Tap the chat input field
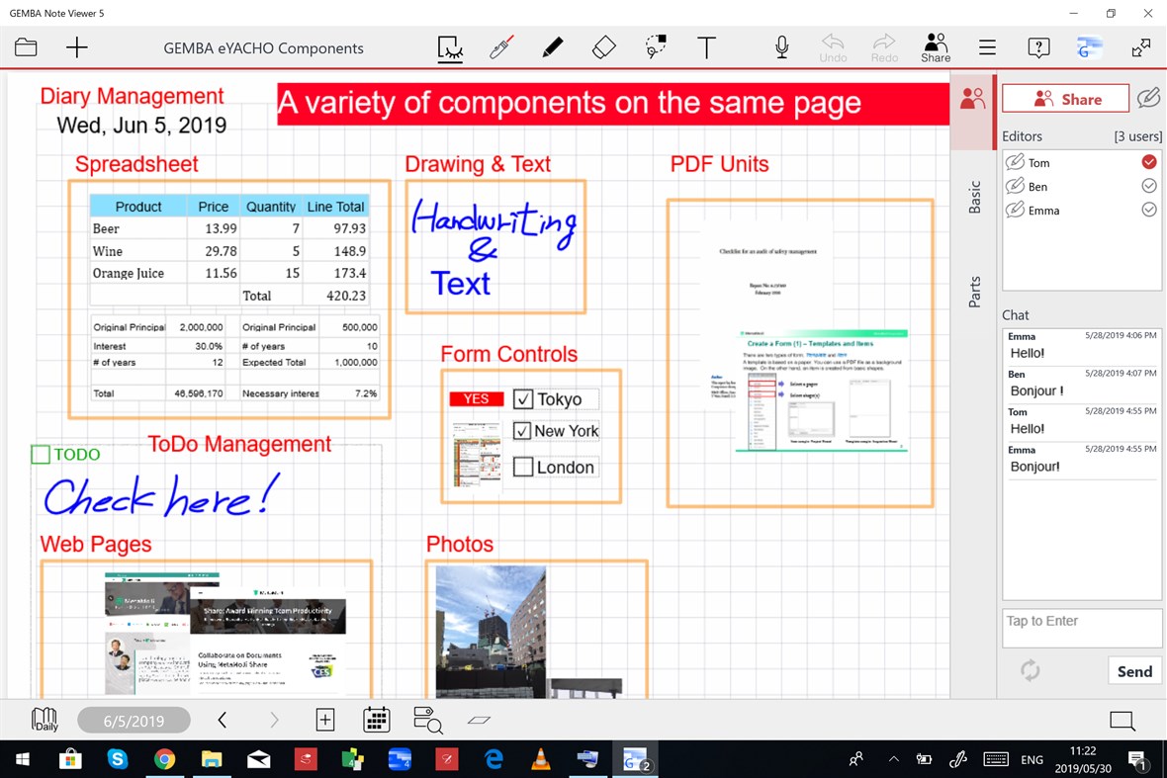This screenshot has height=778, width=1167. [x=1081, y=627]
